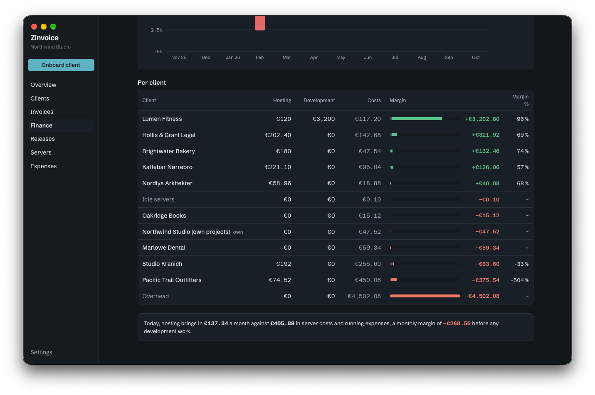Click the €3,200 development value
Viewport: 595px width, 395px height.
pyautogui.click(x=324, y=119)
